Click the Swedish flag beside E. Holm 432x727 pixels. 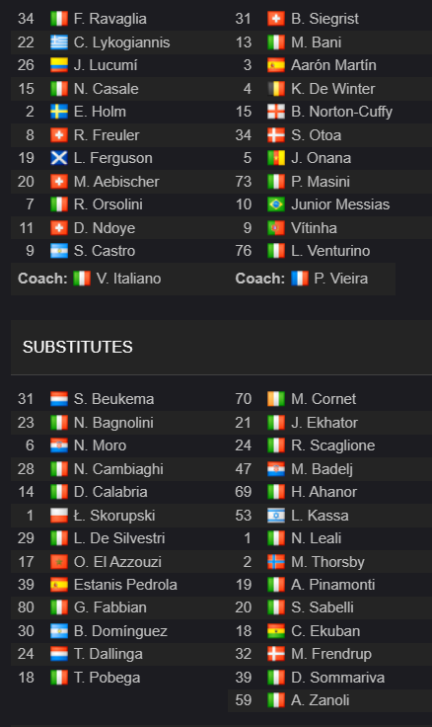pyautogui.click(x=59, y=112)
